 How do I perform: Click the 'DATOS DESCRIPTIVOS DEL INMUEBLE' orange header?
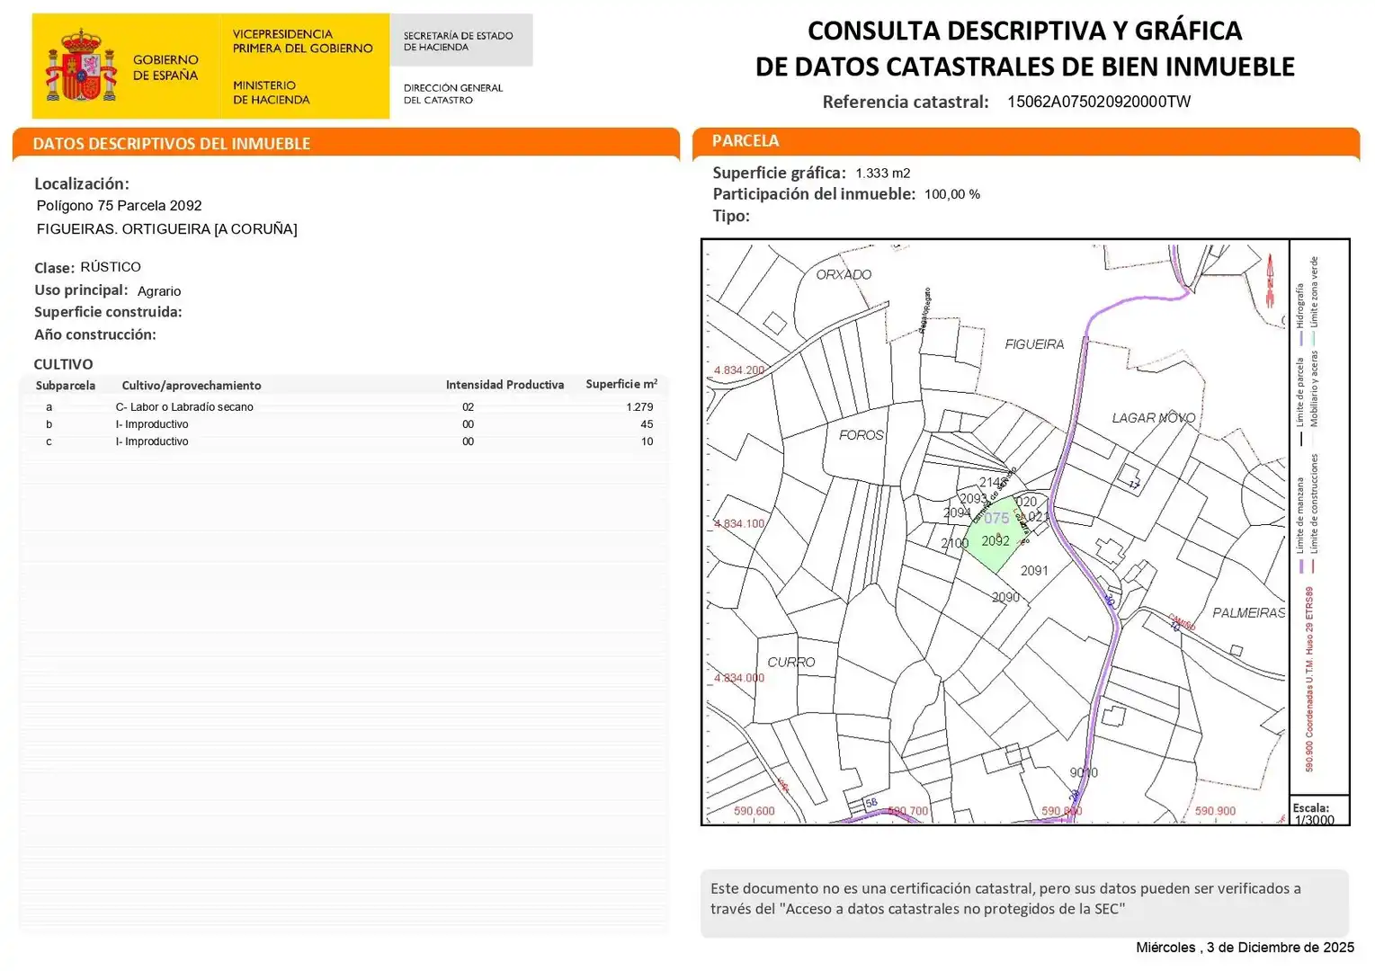point(346,143)
